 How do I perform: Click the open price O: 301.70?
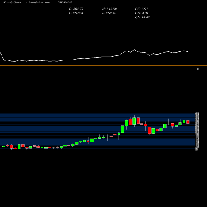coord(76,9)
